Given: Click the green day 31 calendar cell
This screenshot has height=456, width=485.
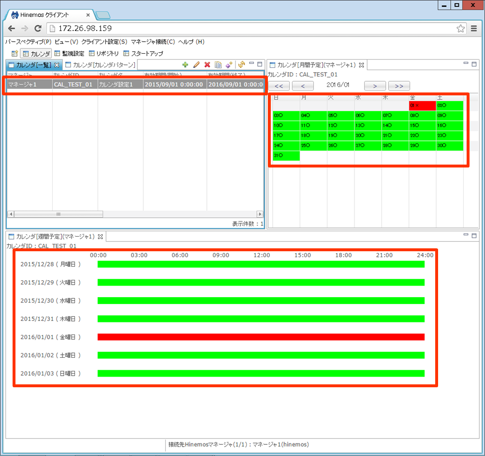Looking at the screenshot, I should pos(286,155).
